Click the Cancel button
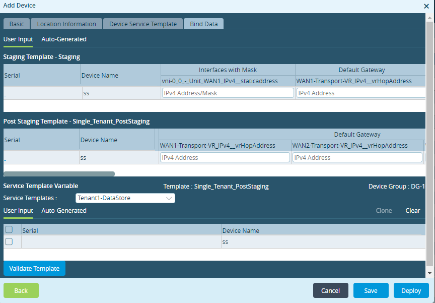Screen dimensions: 435x303 pos(330,290)
